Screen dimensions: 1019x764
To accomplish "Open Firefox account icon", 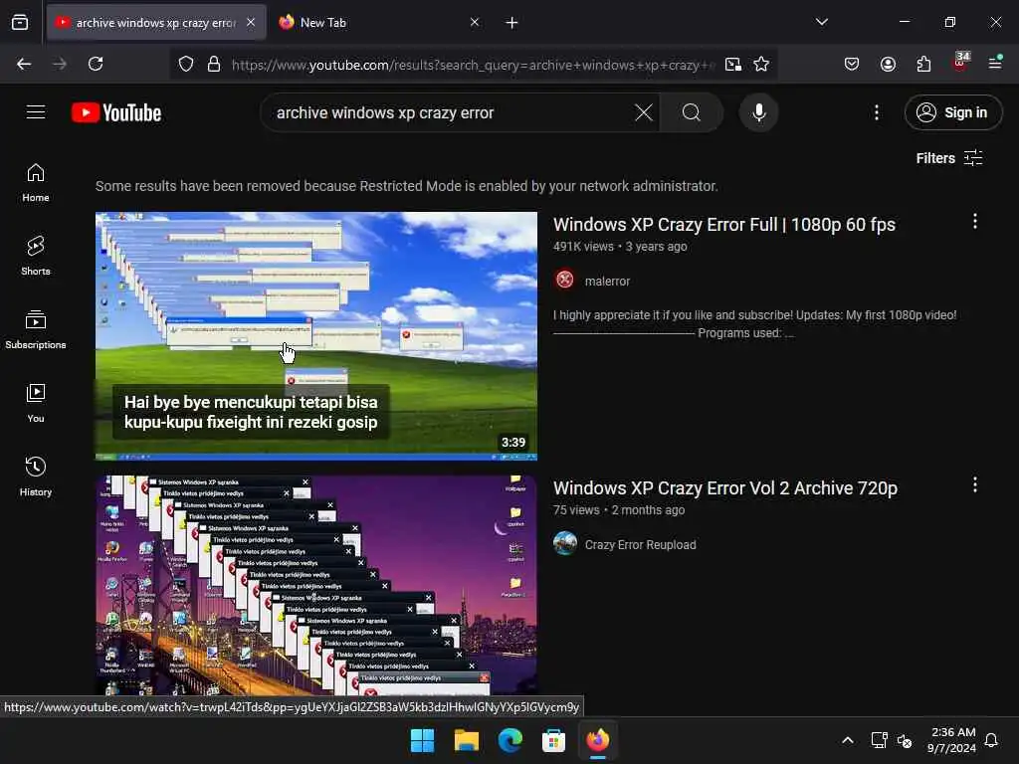I will (888, 64).
